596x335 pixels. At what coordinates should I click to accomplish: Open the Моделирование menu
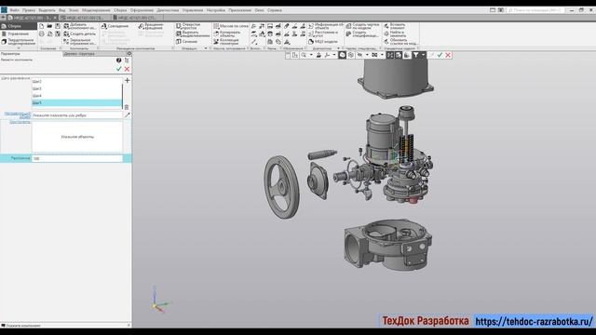pyautogui.click(x=96, y=10)
